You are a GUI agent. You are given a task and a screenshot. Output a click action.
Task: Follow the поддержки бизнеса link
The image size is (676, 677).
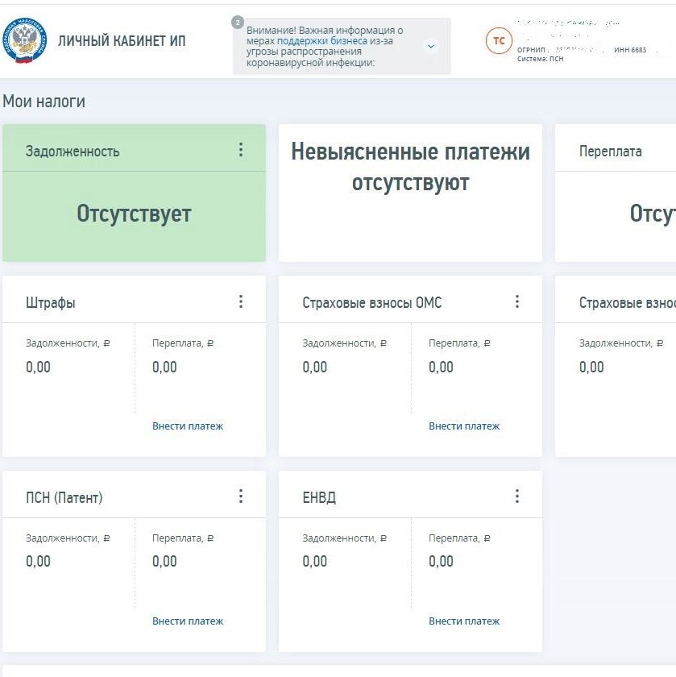[322, 41]
